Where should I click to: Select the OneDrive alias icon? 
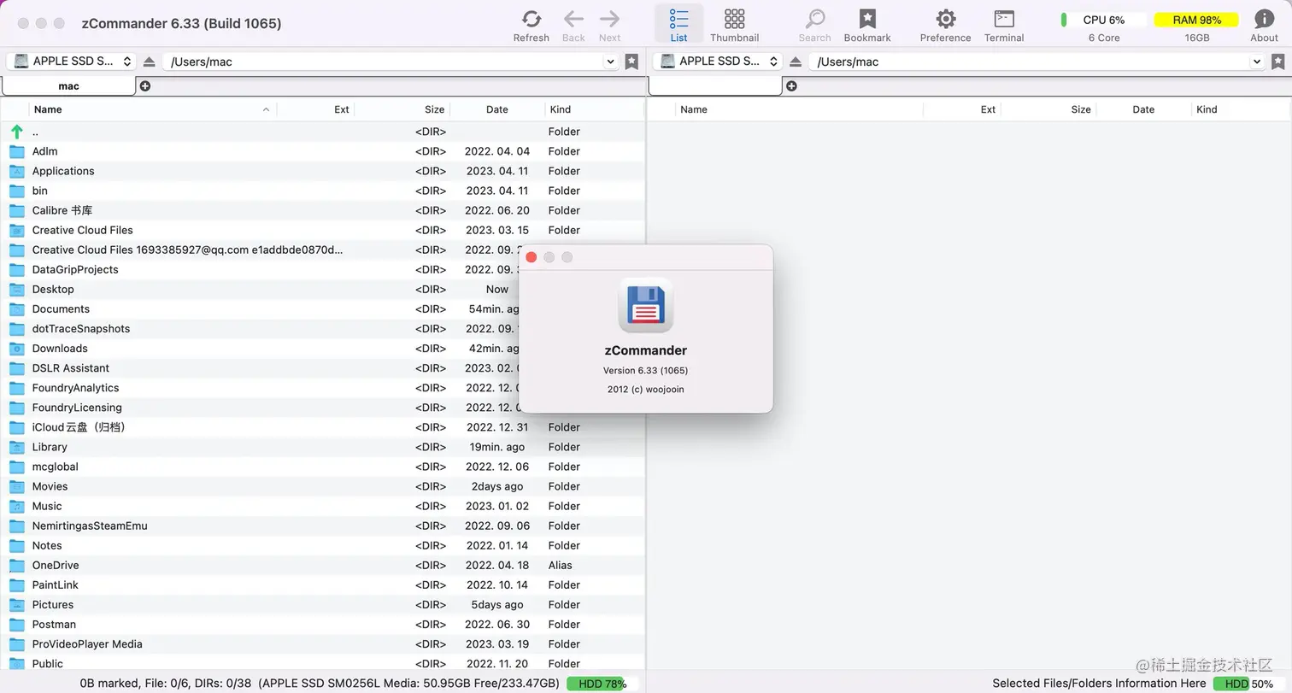coord(17,565)
